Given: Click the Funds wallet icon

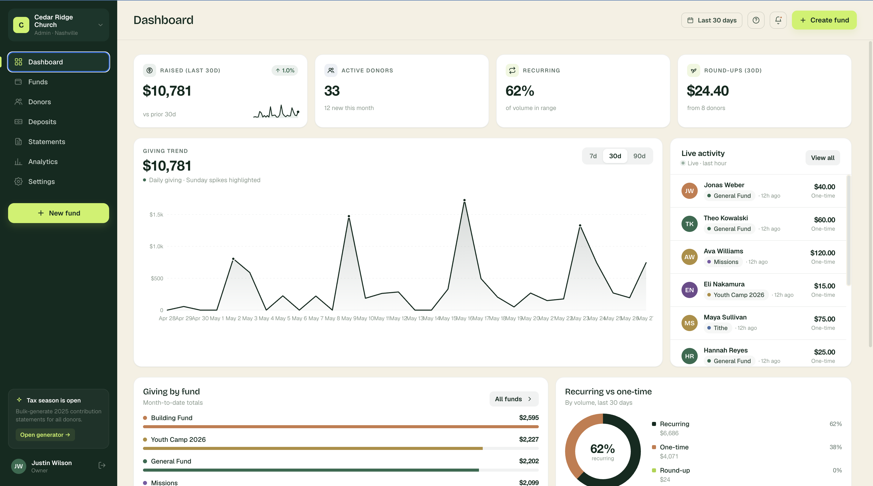Looking at the screenshot, I should coord(18,82).
